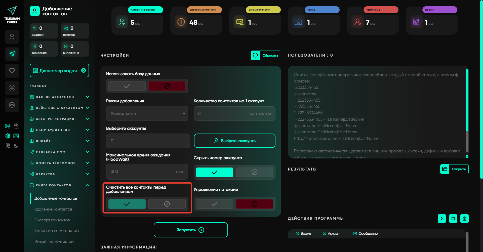Click the FloodWait seconds input field
The height and width of the screenshot is (252, 483).
click(x=142, y=172)
